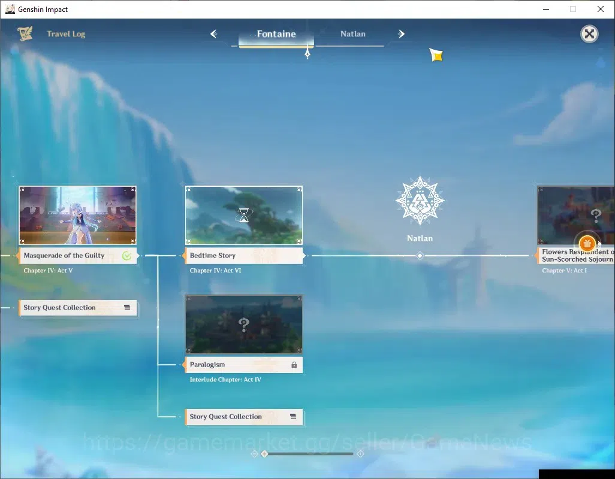Screen dimensions: 615x479
Task: Click the orange gift reward icon
Action: click(x=587, y=244)
